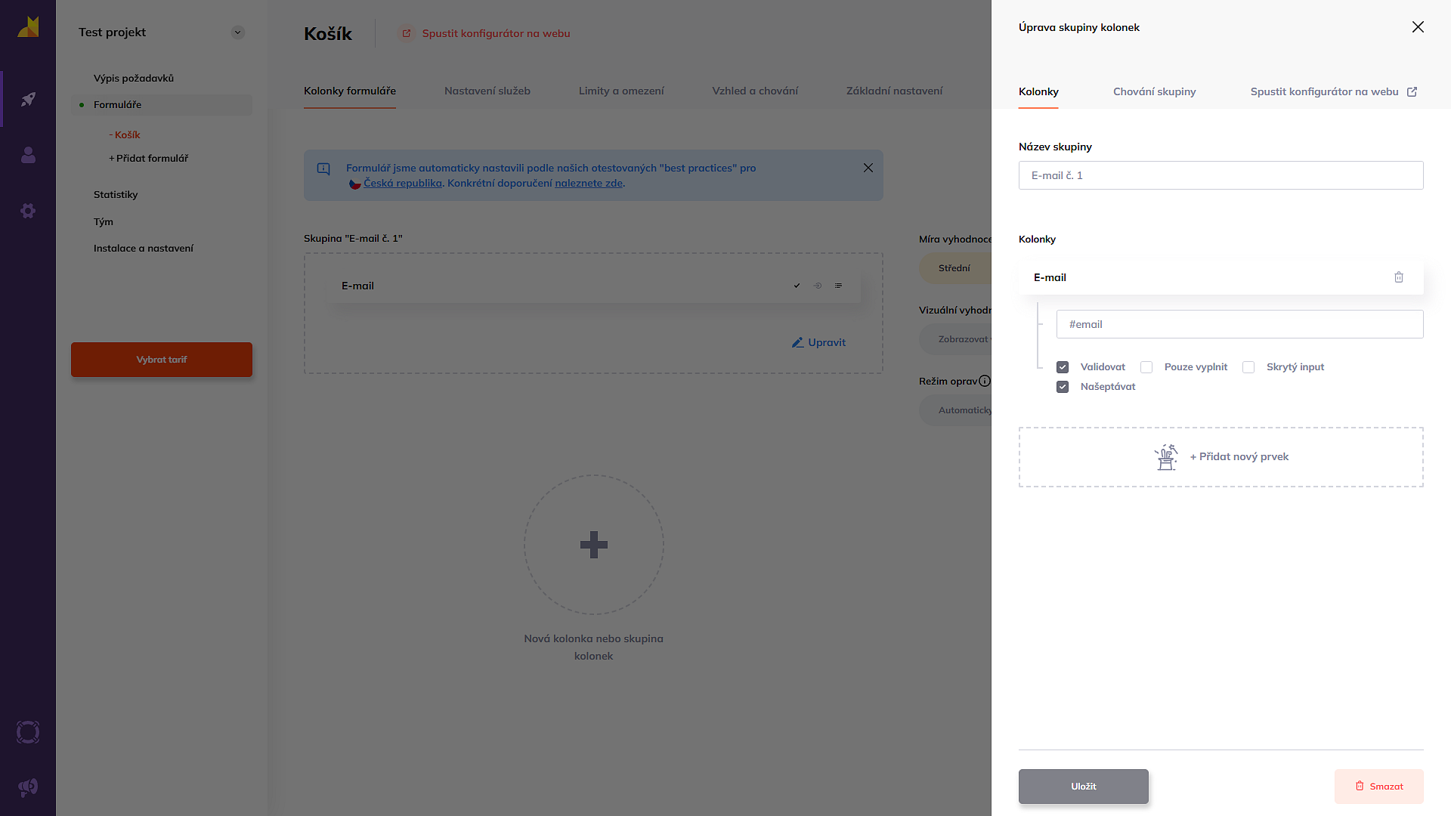Image resolution: width=1451 pixels, height=816 pixels.
Task: Click the Název skupiny input field
Action: tap(1221, 175)
